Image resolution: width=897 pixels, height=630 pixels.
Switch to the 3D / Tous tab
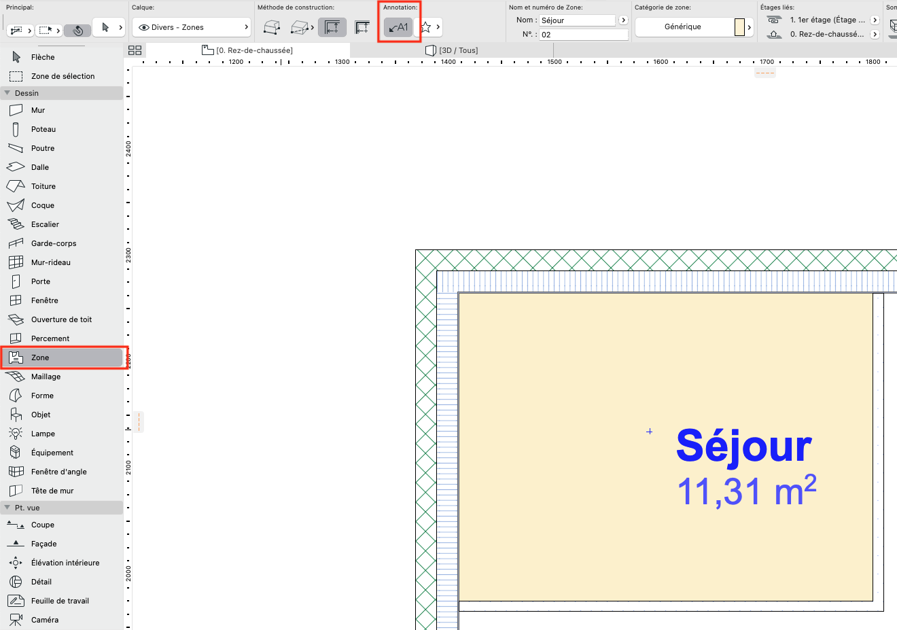pos(452,50)
